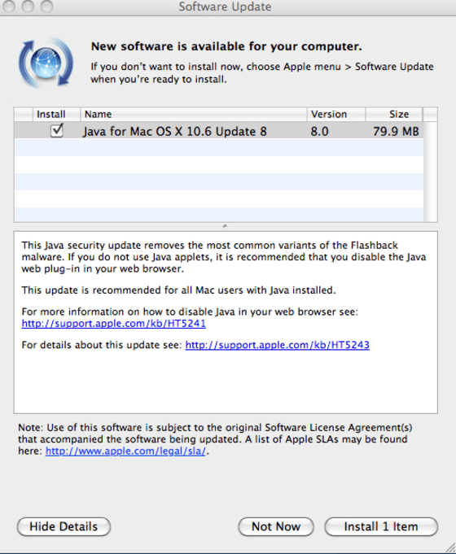Click the Software Update globe icon
Screen dimensions: 456x554
[x=46, y=63]
